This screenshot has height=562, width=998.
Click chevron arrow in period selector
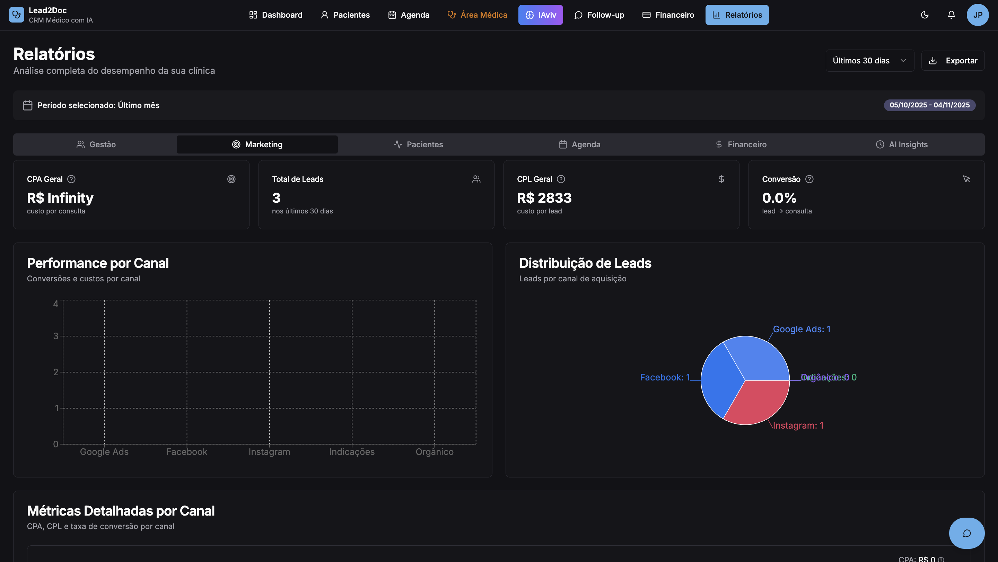click(903, 60)
